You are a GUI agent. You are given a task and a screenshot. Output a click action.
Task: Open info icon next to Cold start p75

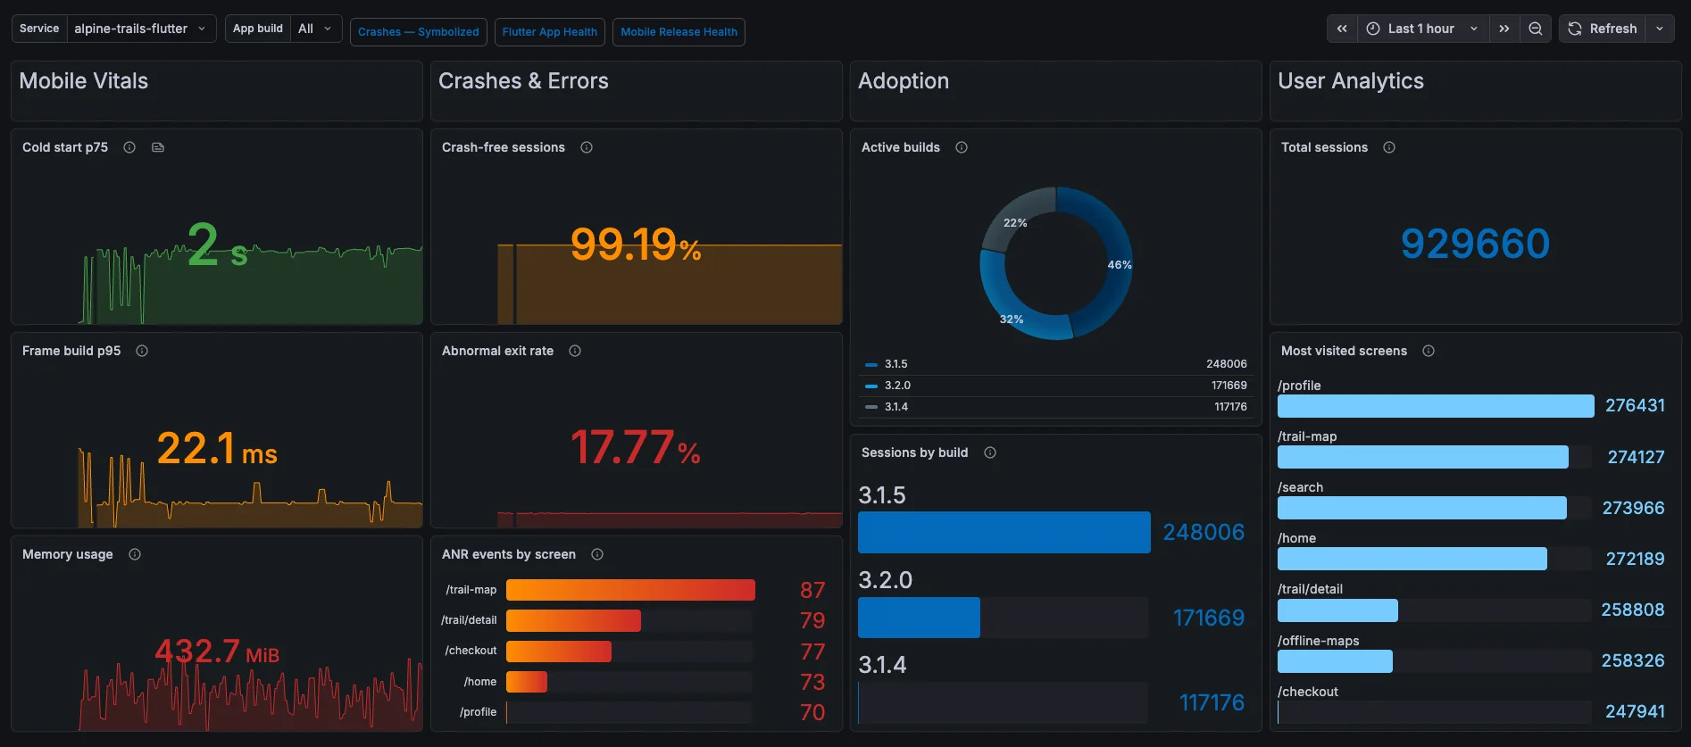coord(129,147)
